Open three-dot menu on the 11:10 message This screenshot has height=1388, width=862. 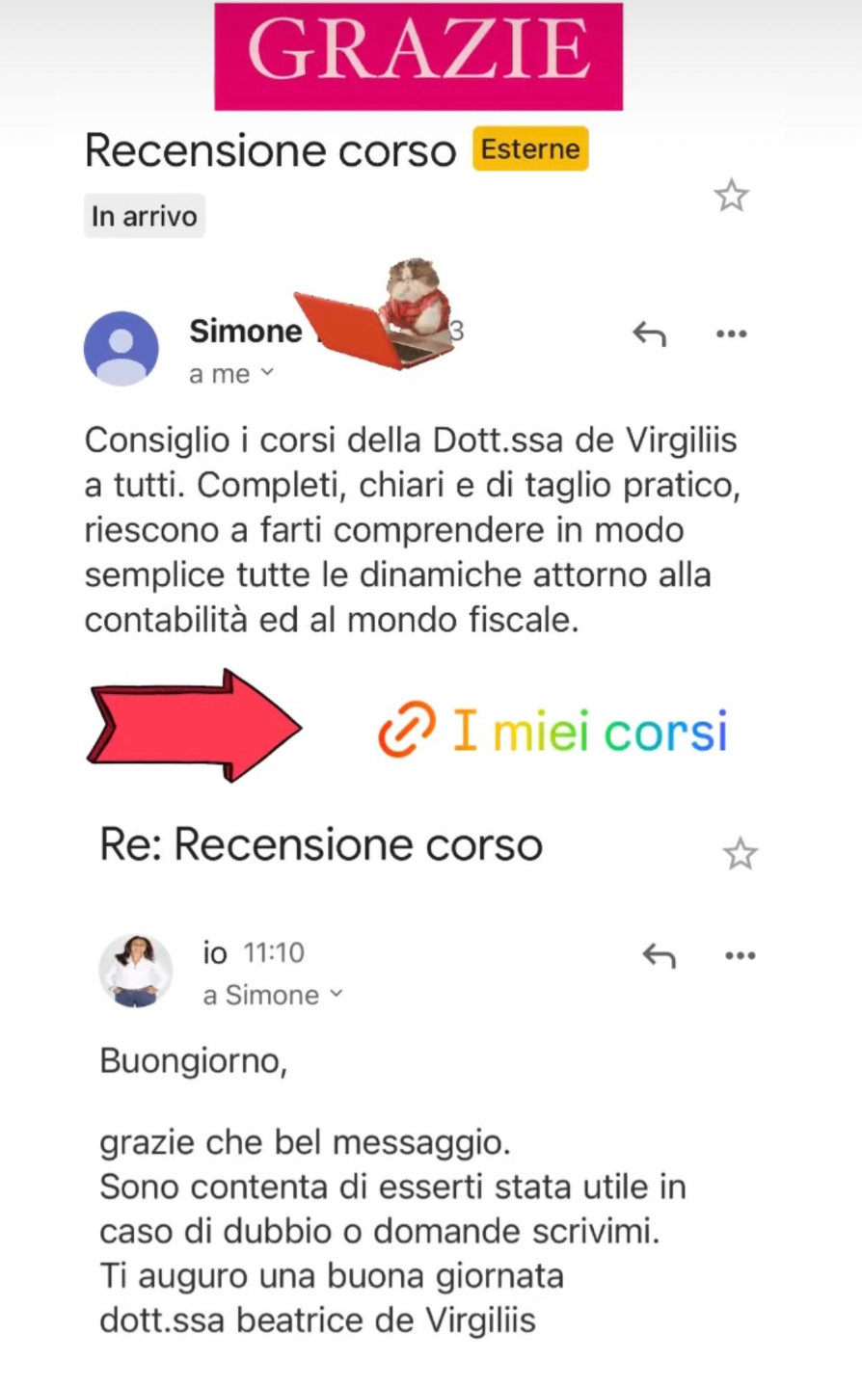coord(741,955)
